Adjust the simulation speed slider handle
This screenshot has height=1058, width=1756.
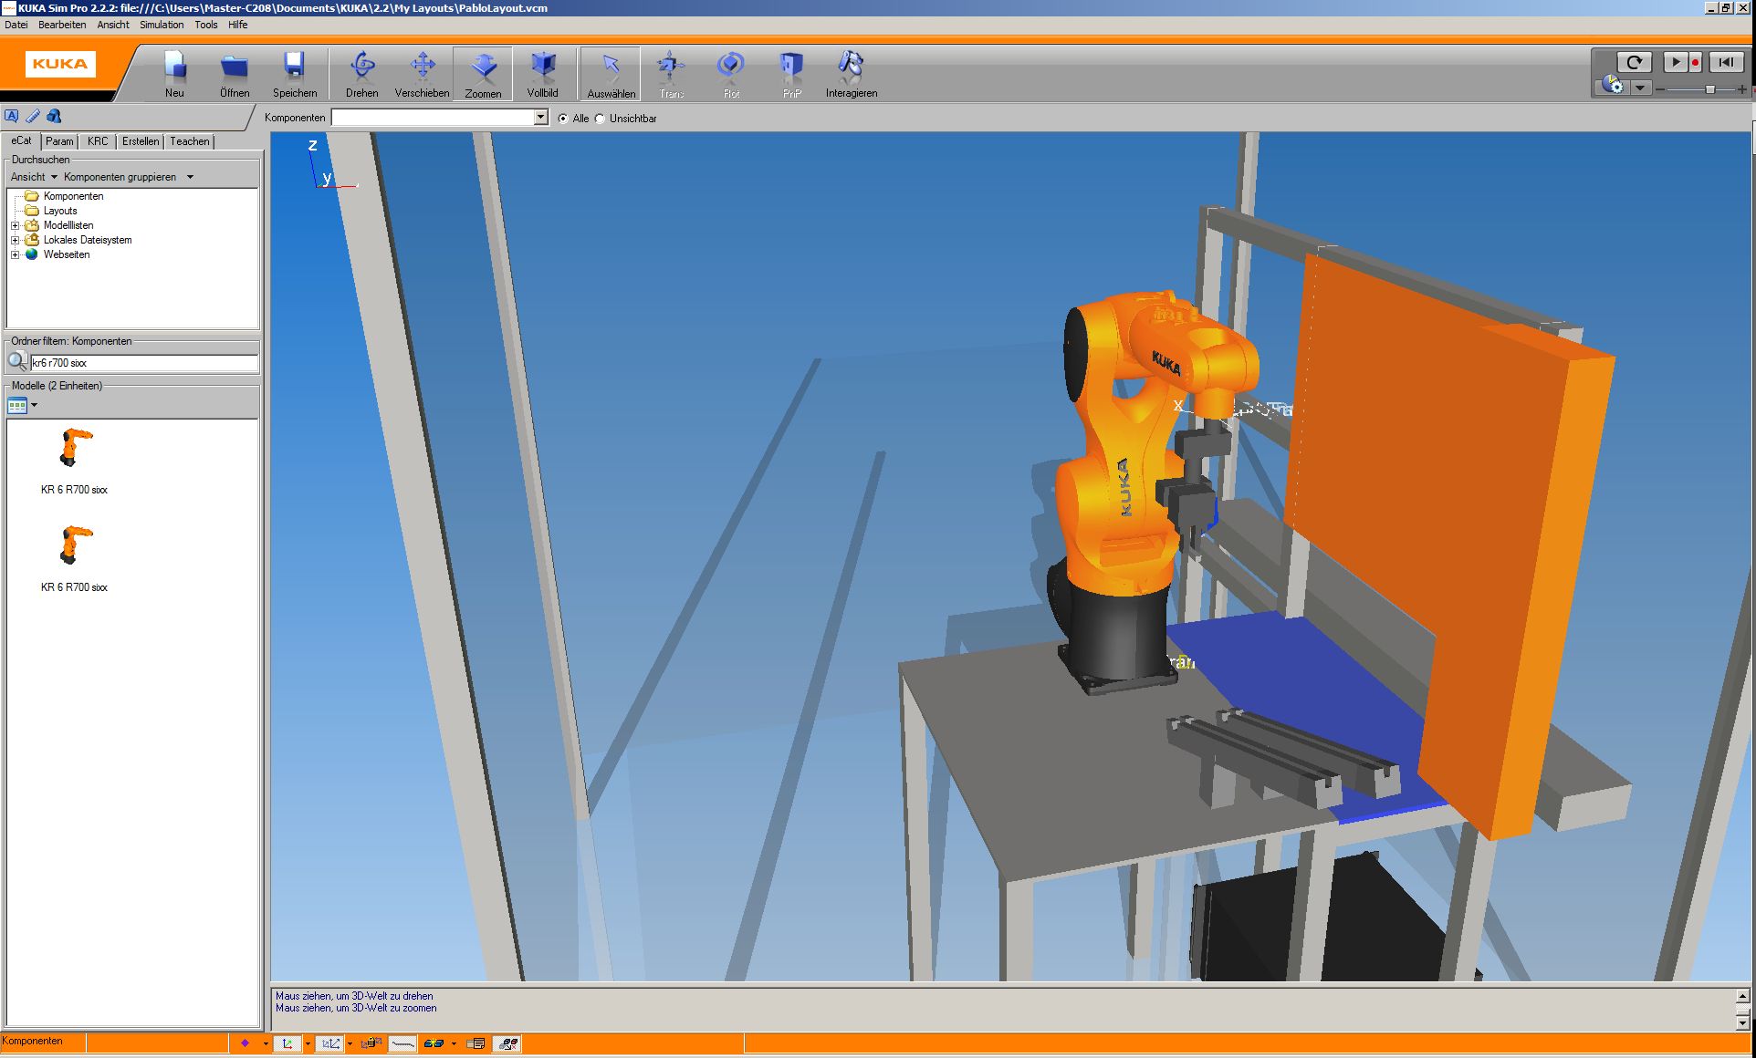tap(1709, 89)
